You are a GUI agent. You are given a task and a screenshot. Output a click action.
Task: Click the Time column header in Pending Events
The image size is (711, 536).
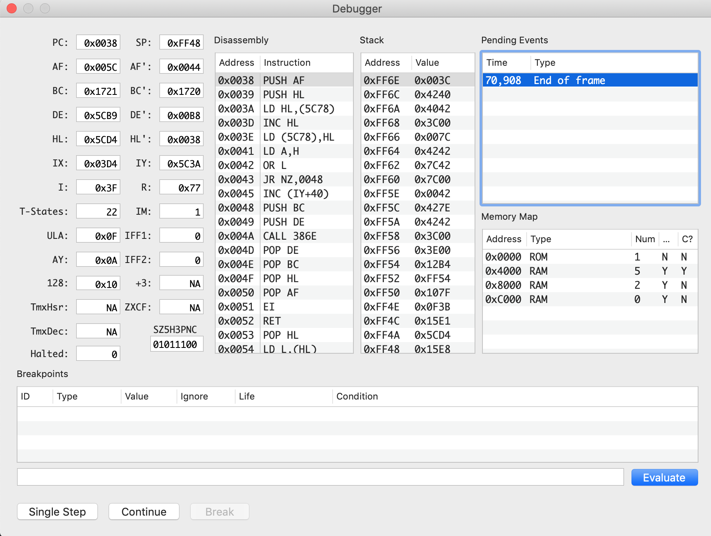[x=507, y=62]
